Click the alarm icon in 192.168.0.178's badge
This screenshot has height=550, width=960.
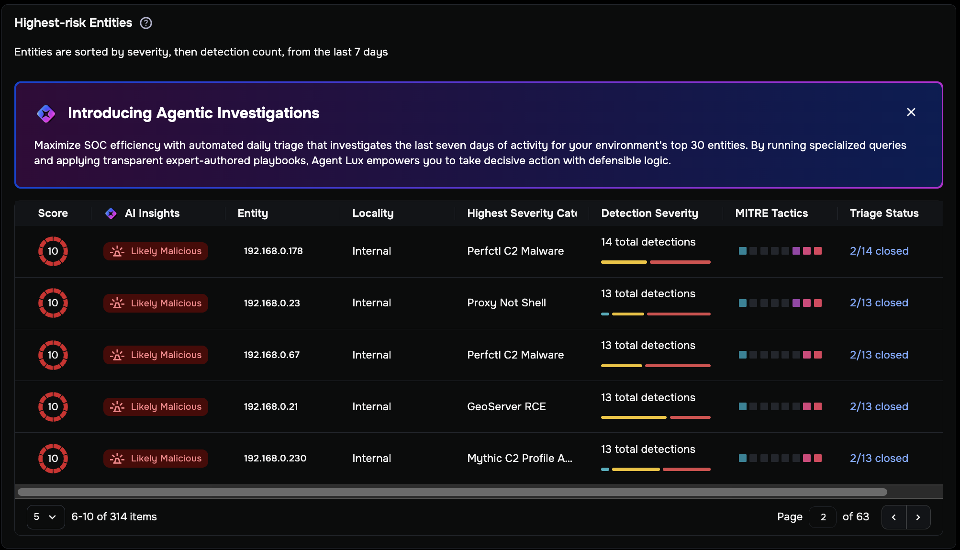click(x=117, y=251)
